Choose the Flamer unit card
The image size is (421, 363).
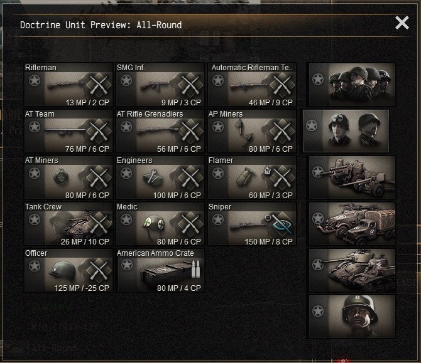tap(252, 177)
